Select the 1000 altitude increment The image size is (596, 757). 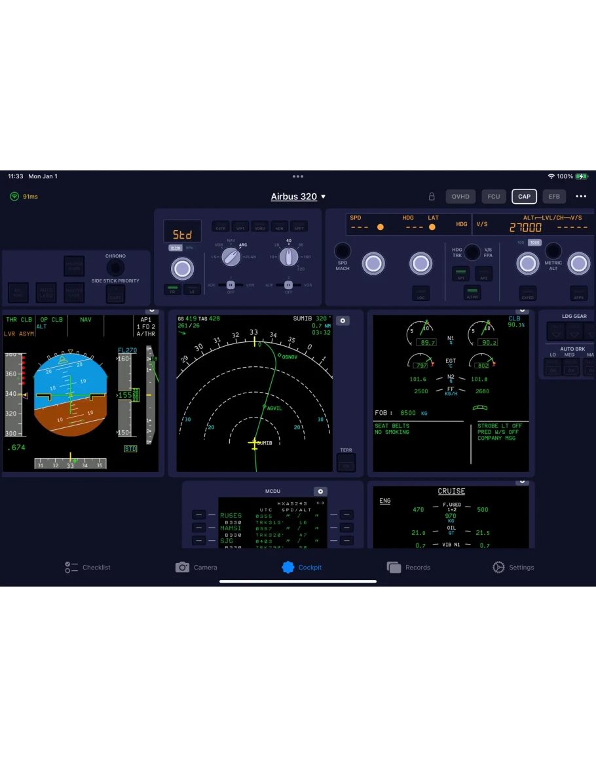[534, 243]
